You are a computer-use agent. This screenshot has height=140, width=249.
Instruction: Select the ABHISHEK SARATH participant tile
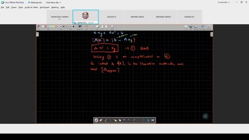point(163,17)
